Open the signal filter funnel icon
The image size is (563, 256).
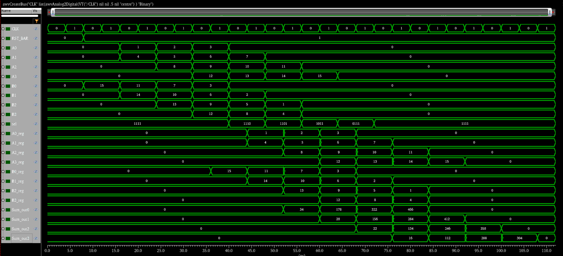click(x=37, y=21)
